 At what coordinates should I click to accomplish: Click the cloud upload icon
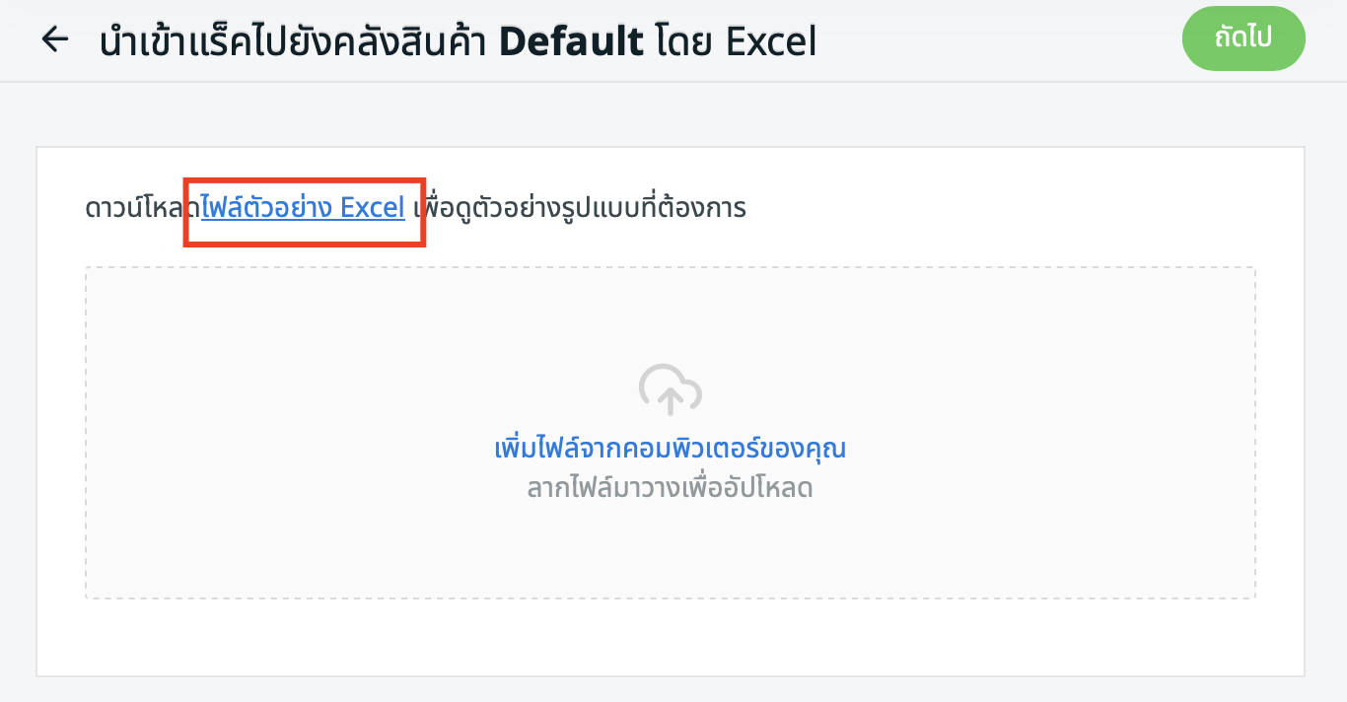pyautogui.click(x=670, y=388)
